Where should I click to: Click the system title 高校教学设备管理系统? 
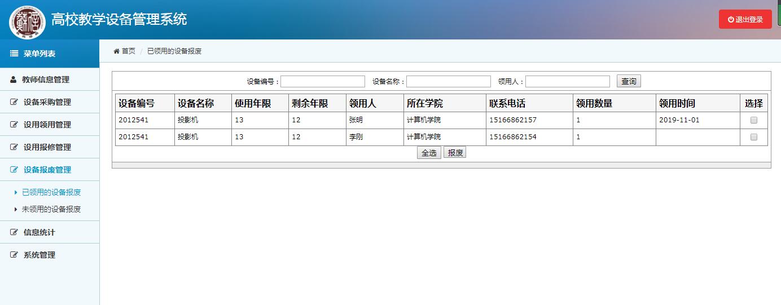pos(119,19)
